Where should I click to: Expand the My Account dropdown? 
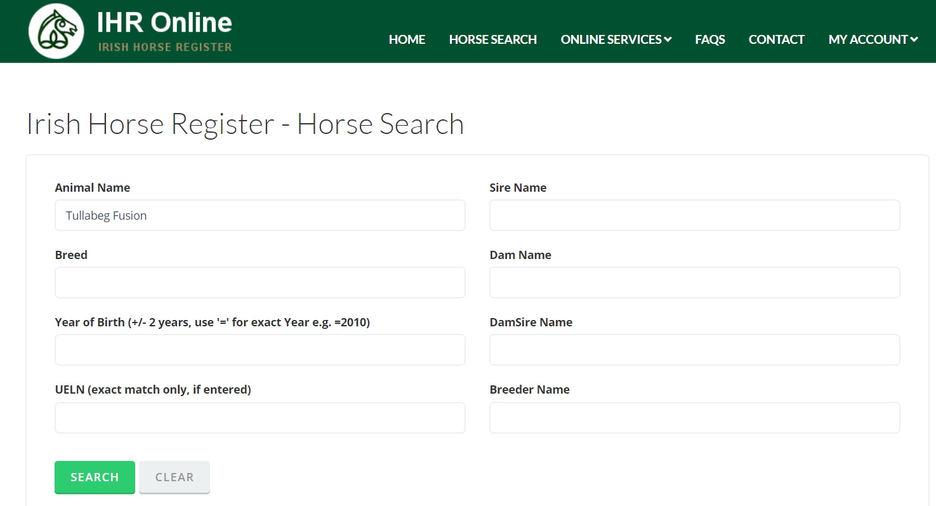tap(867, 39)
